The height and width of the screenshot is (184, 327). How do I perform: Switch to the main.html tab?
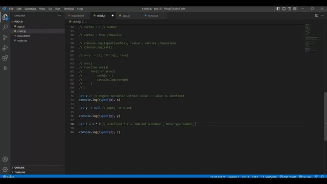(78, 16)
